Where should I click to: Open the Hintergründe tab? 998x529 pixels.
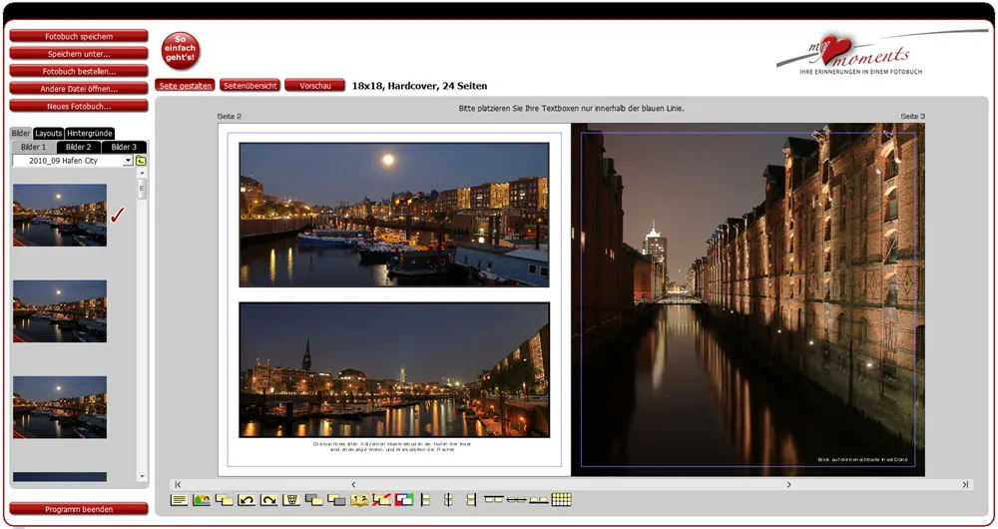pyautogui.click(x=90, y=133)
